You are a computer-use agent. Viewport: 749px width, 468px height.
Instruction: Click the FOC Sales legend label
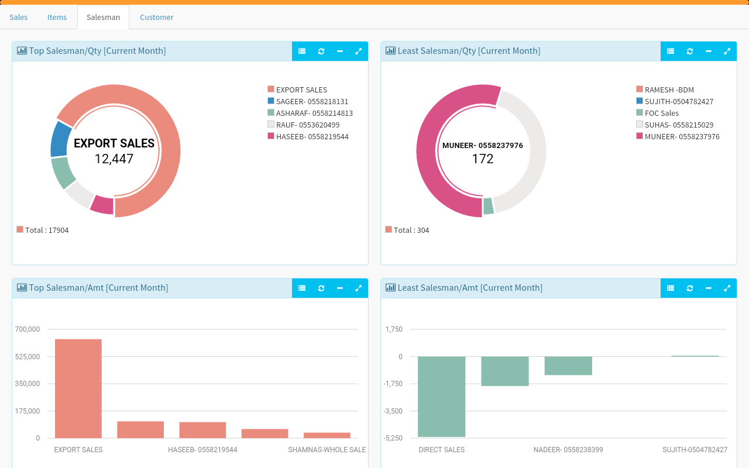tap(662, 113)
